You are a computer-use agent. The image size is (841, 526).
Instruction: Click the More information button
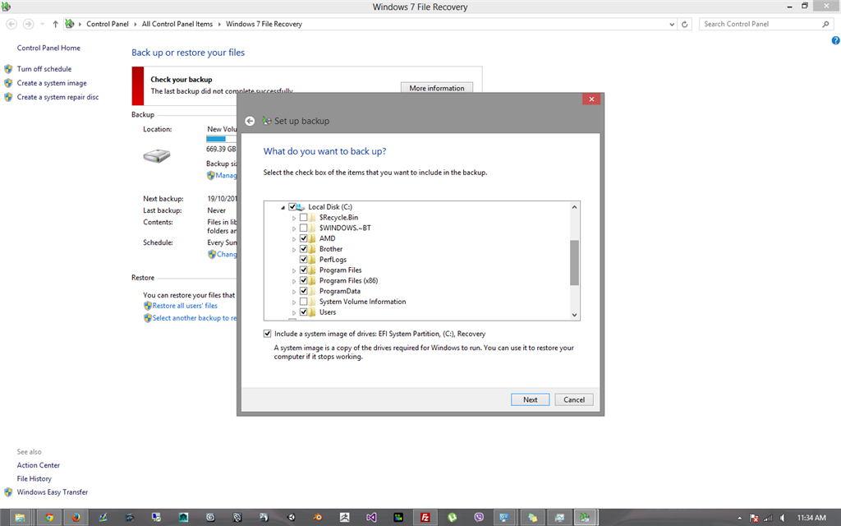pyautogui.click(x=437, y=88)
